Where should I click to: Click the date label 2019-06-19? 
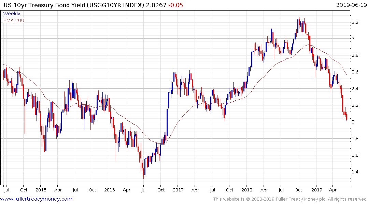351,5
